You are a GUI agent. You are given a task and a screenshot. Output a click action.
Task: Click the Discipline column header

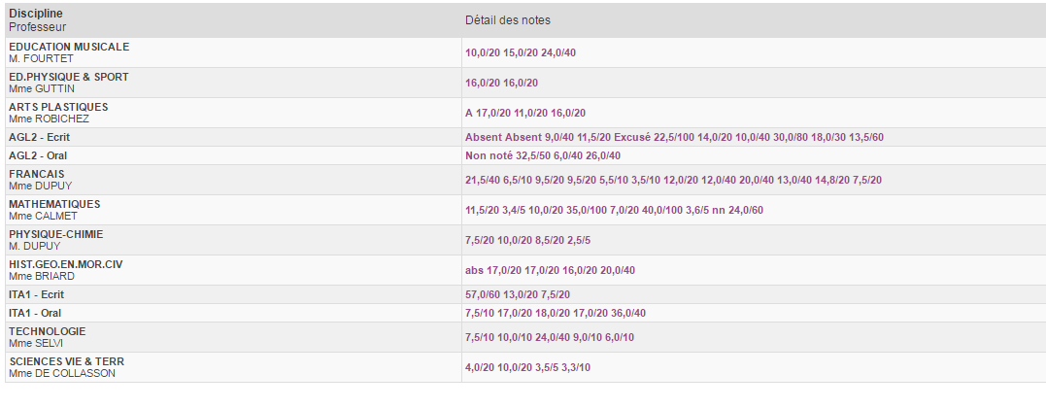(x=36, y=14)
